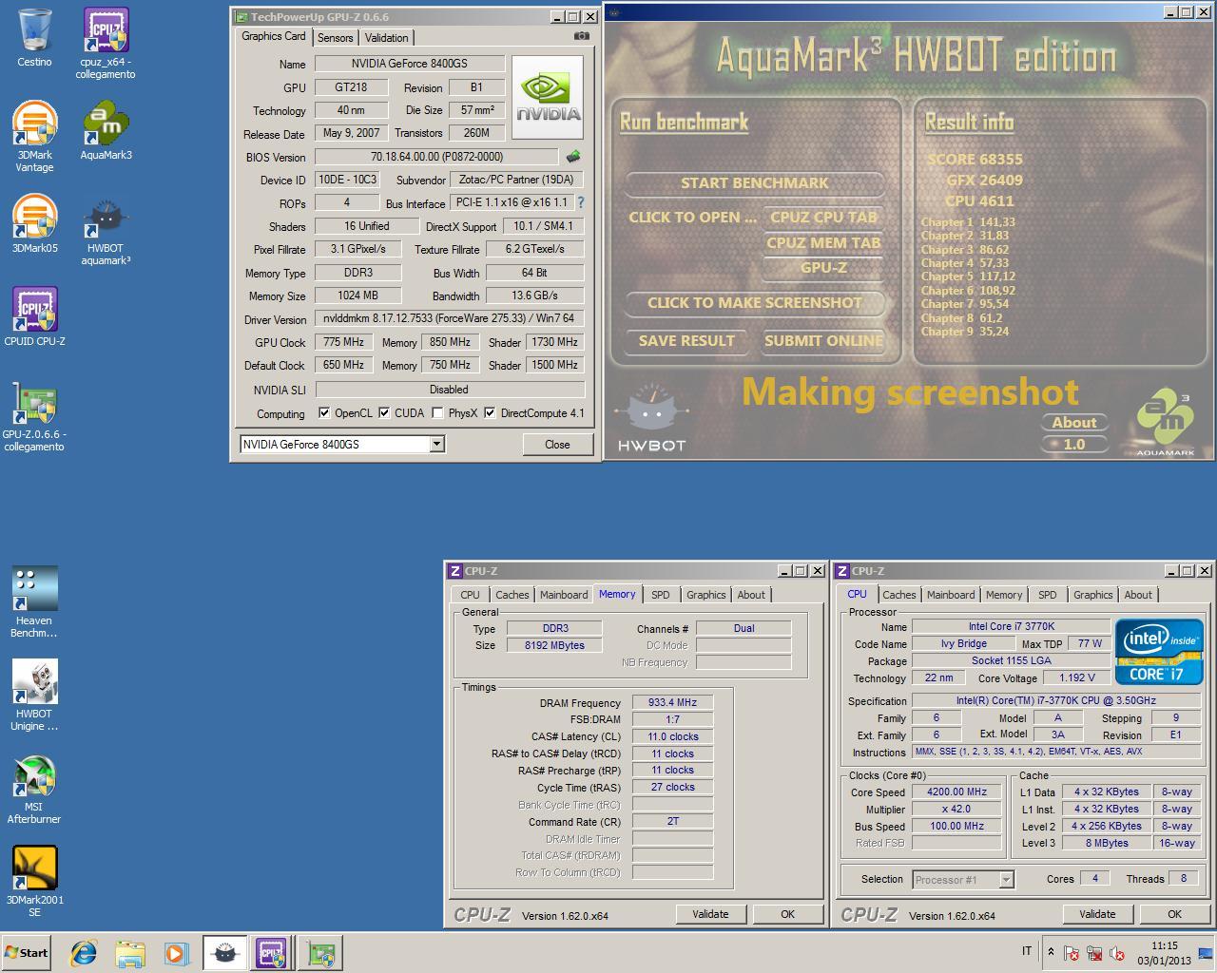Image resolution: width=1217 pixels, height=973 pixels.
Task: Open Mainboard tab in CPU-Z CPU window
Action: click(951, 595)
